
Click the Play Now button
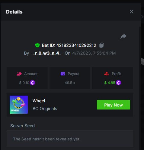click(x=114, y=105)
